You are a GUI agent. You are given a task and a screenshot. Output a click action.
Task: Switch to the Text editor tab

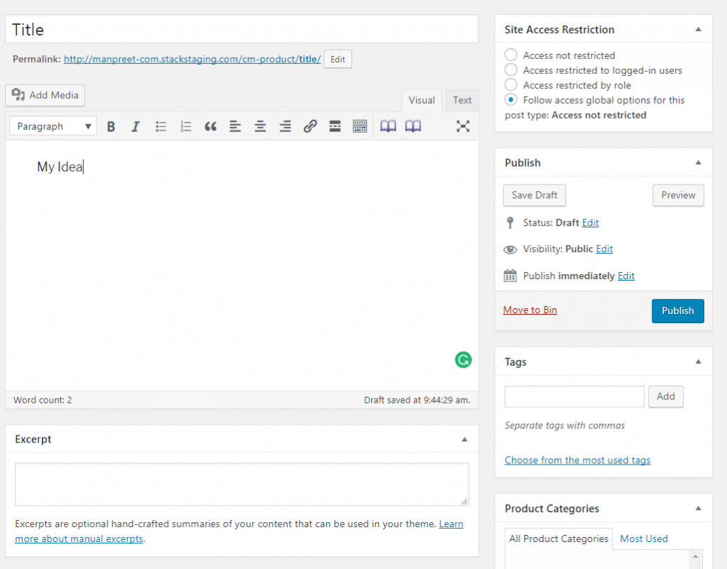[462, 100]
